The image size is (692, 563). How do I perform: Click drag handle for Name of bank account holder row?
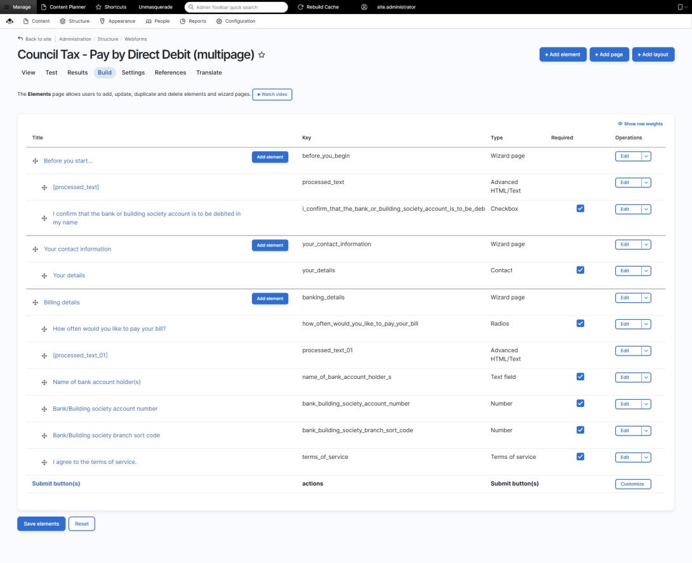point(44,383)
